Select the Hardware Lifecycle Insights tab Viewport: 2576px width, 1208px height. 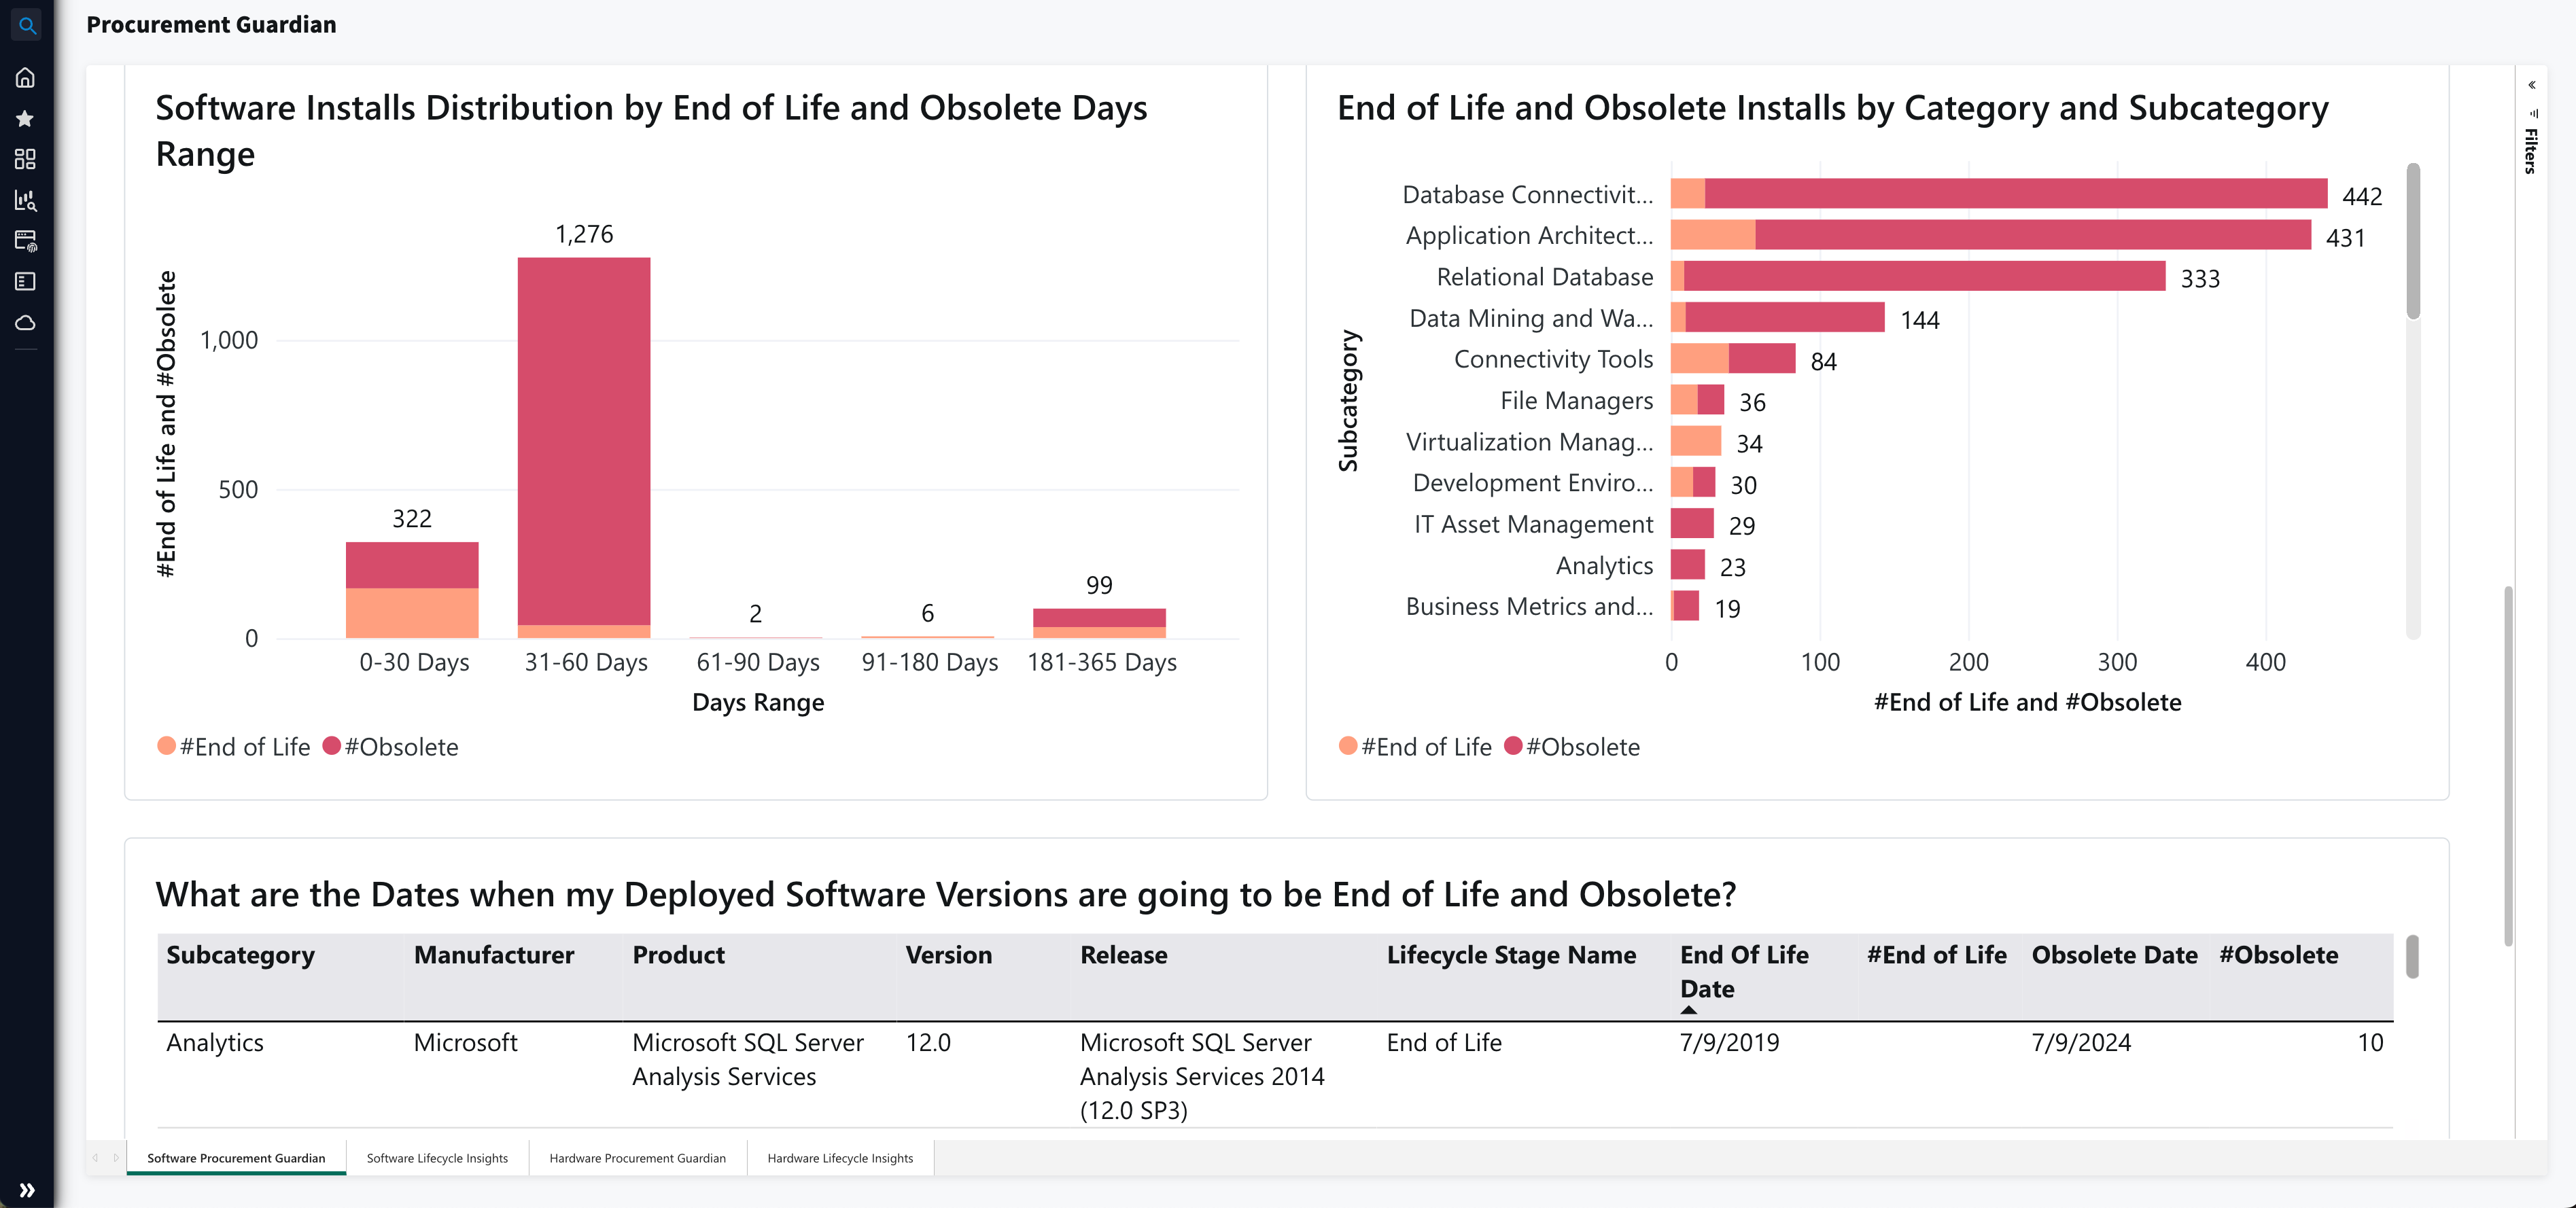(840, 1158)
